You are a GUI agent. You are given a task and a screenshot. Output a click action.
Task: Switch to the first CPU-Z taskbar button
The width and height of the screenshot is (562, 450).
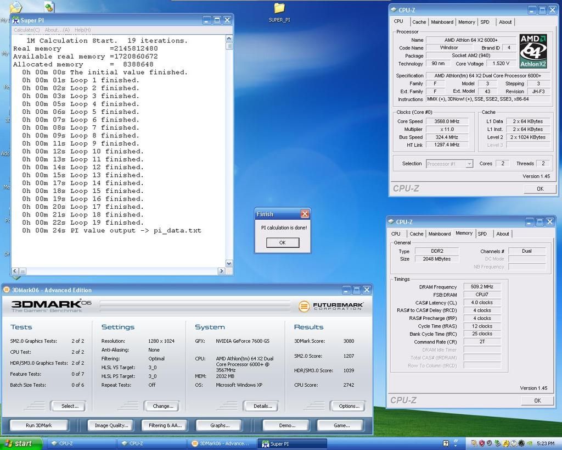click(x=81, y=443)
